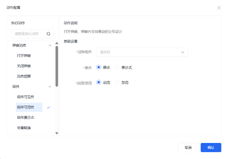Click the action list scrollbar thumb

click(x=57, y=66)
